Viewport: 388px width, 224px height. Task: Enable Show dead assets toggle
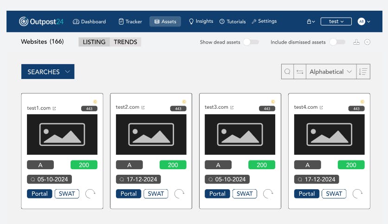[251, 42]
